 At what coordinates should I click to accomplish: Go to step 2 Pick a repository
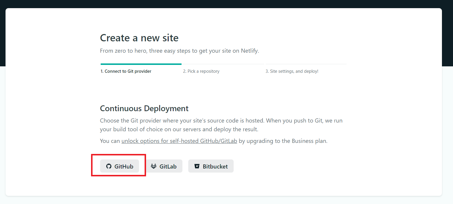[x=201, y=71]
